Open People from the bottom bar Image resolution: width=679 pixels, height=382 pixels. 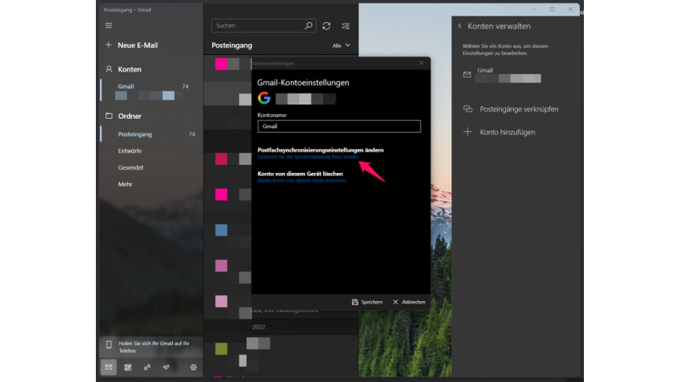[147, 367]
